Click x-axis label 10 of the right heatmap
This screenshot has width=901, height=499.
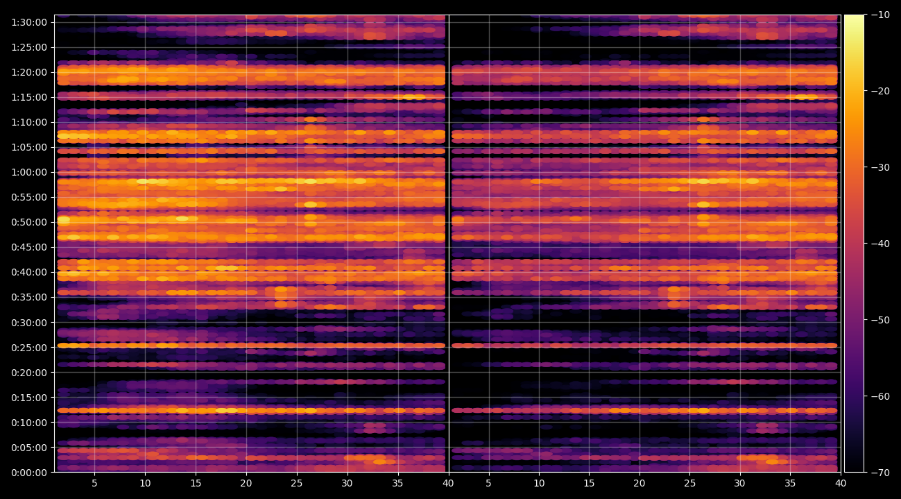click(x=538, y=483)
